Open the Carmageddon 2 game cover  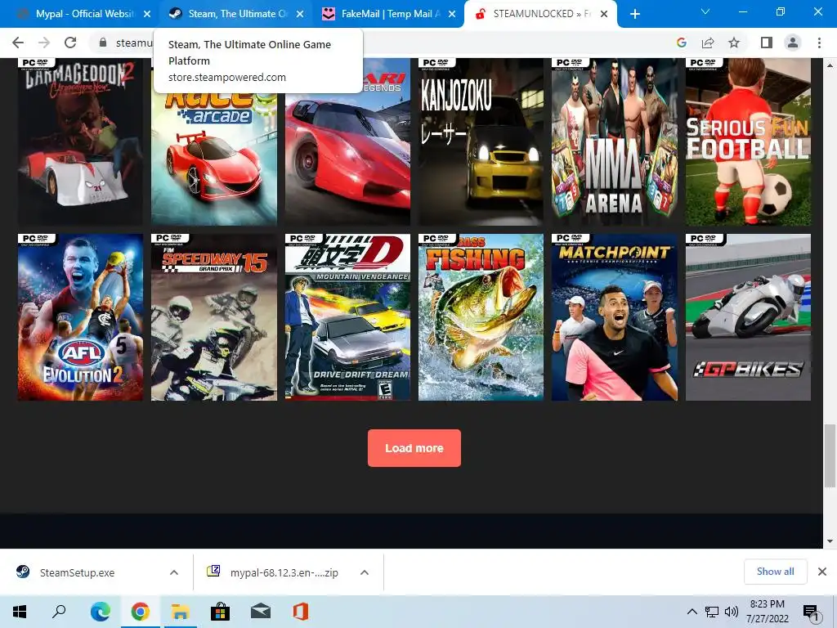point(81,141)
